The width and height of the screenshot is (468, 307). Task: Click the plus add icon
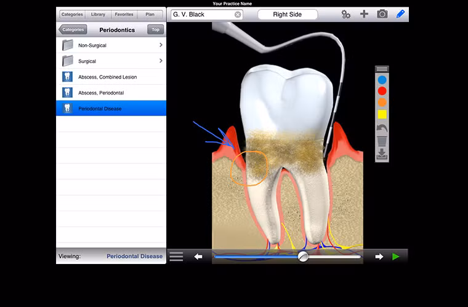click(364, 14)
